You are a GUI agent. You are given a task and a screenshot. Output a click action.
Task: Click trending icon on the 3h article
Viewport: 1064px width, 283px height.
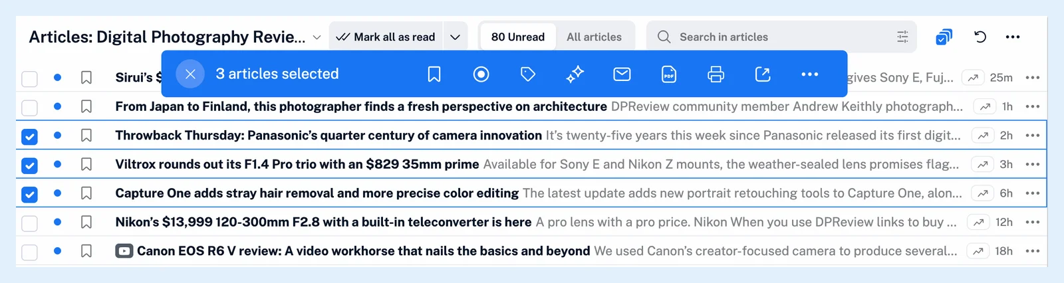pyautogui.click(x=982, y=164)
